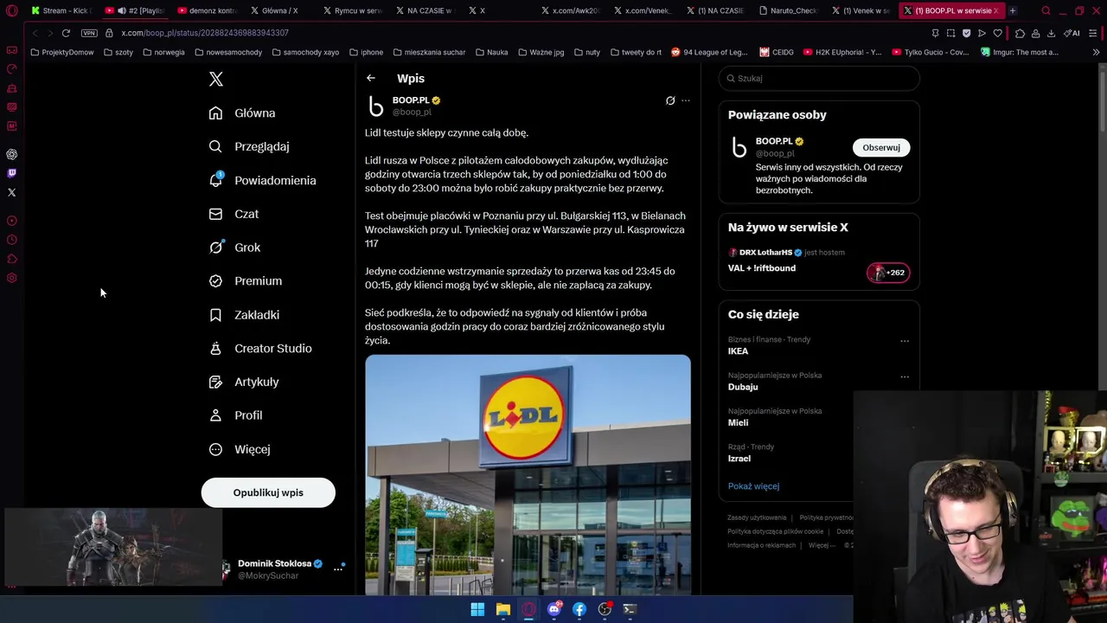The height and width of the screenshot is (623, 1107).
Task: Open ProjektyDomow bookmarks folder
Action: tap(61, 52)
